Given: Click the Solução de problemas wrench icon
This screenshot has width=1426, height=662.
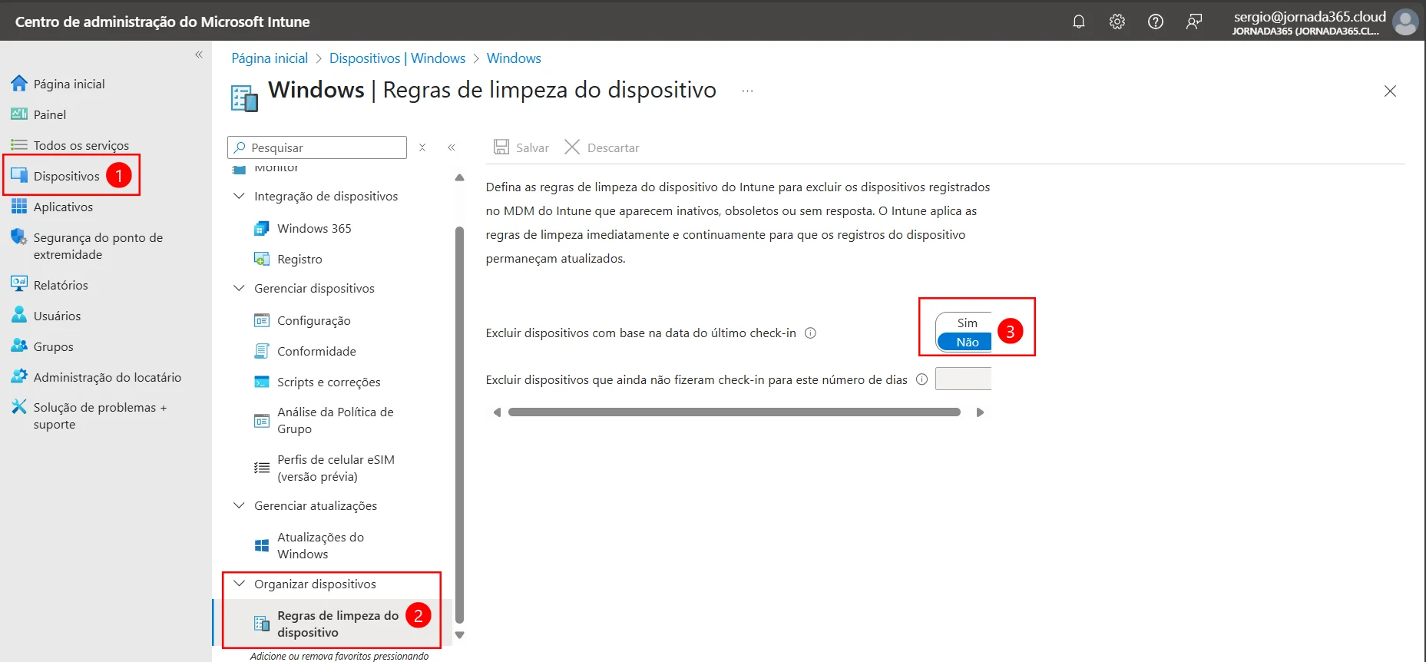Looking at the screenshot, I should pos(19,406).
